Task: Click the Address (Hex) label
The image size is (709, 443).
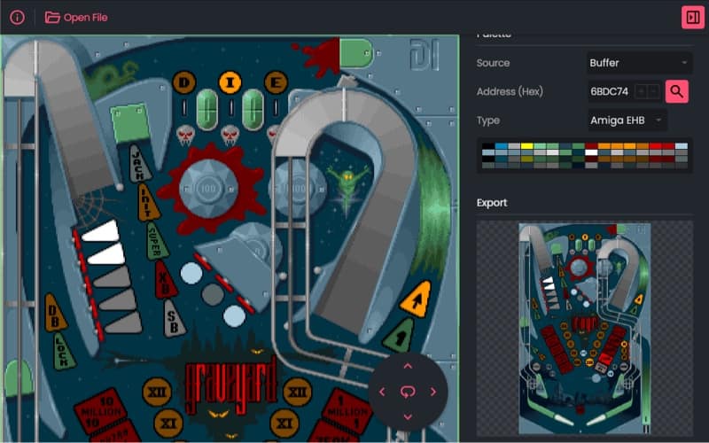Action: tap(510, 91)
